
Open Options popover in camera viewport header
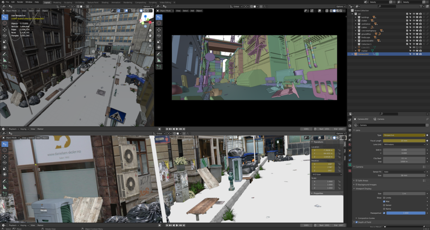click(340, 6)
